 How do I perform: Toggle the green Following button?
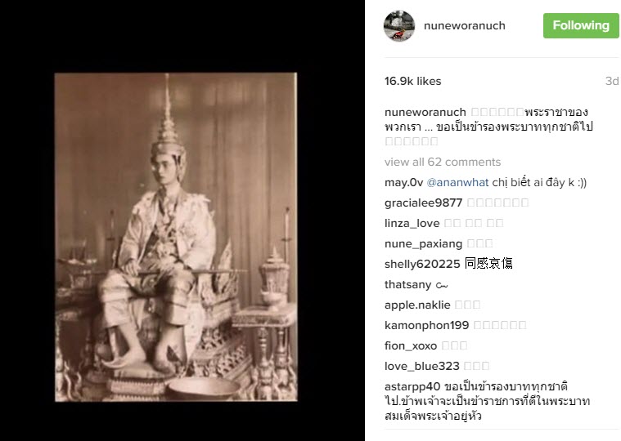coord(581,25)
